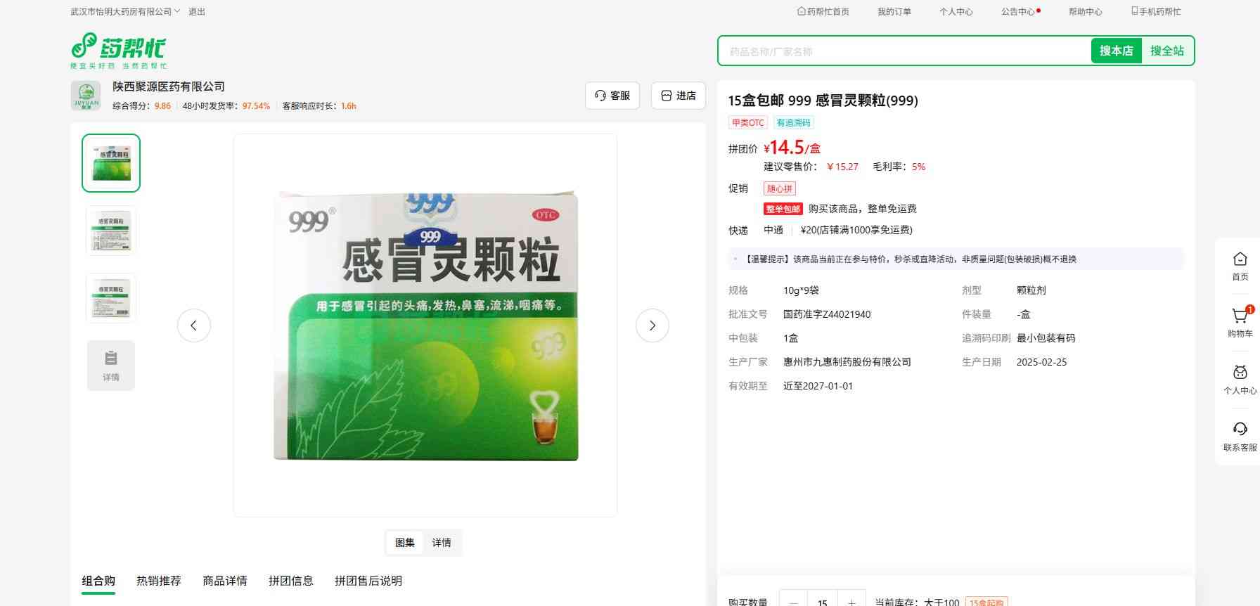Select the 图集 gallery toggle
The height and width of the screenshot is (606, 1260).
(x=404, y=543)
